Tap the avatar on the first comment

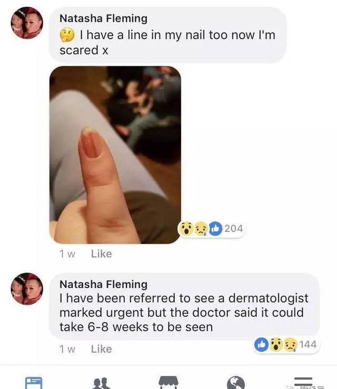(27, 23)
